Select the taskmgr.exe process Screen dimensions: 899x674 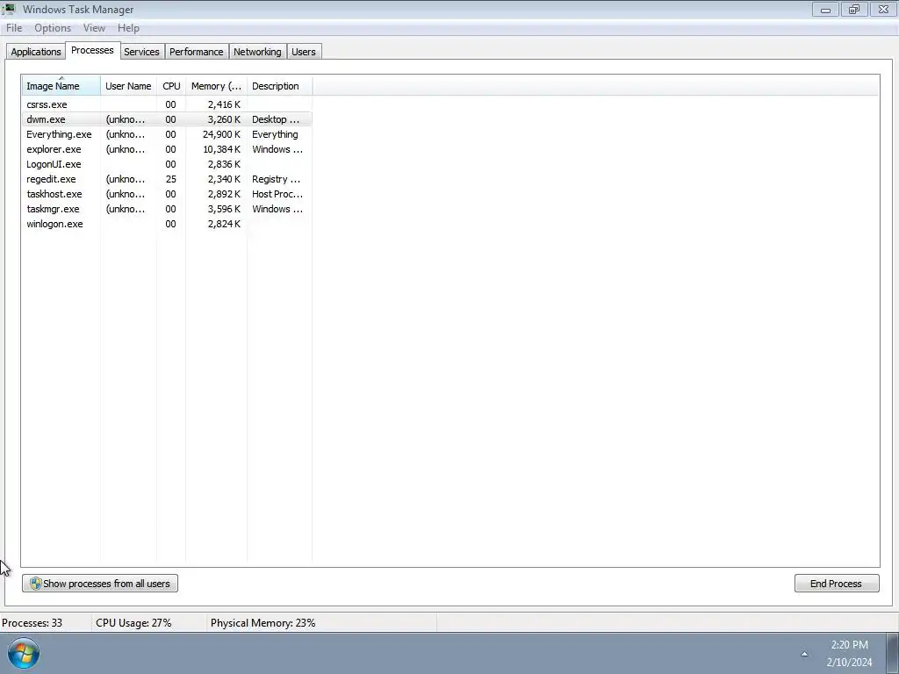tap(167, 209)
